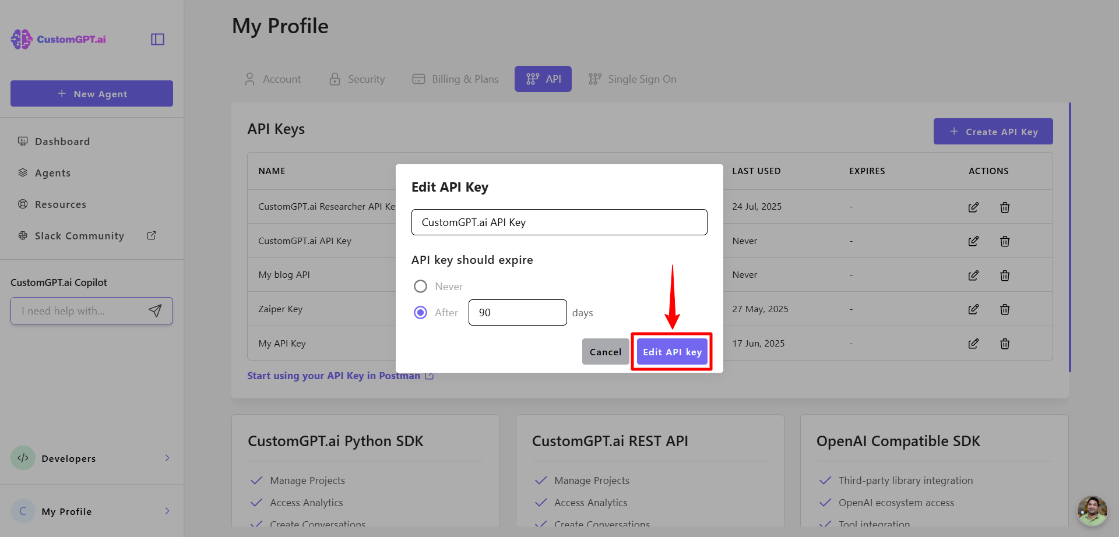Click the CustomGPT.ai REST API card heading
The width and height of the screenshot is (1119, 537).
coord(610,441)
